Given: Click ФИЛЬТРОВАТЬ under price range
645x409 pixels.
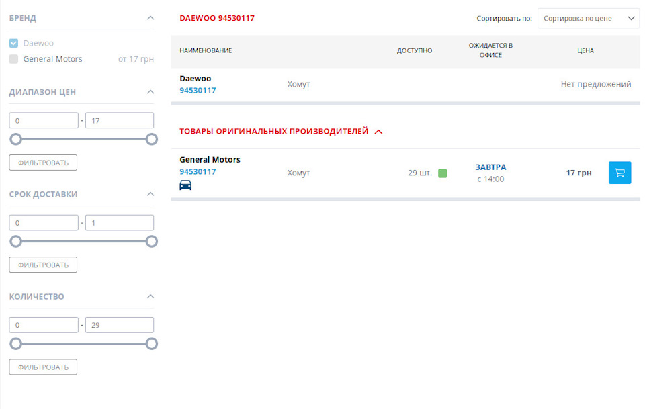Looking at the screenshot, I should (x=43, y=163).
